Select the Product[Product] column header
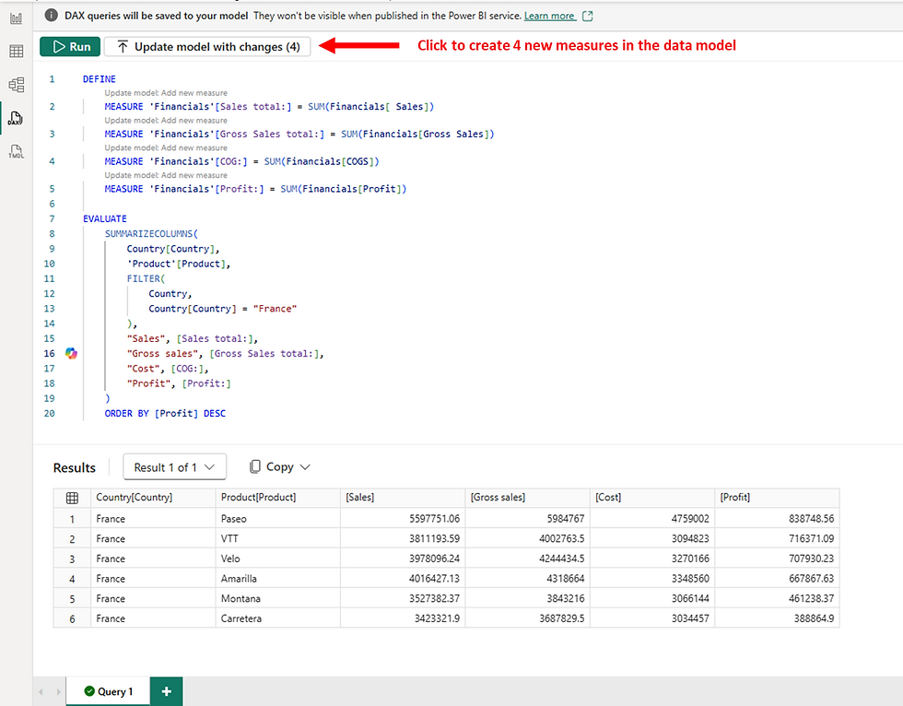 277,498
